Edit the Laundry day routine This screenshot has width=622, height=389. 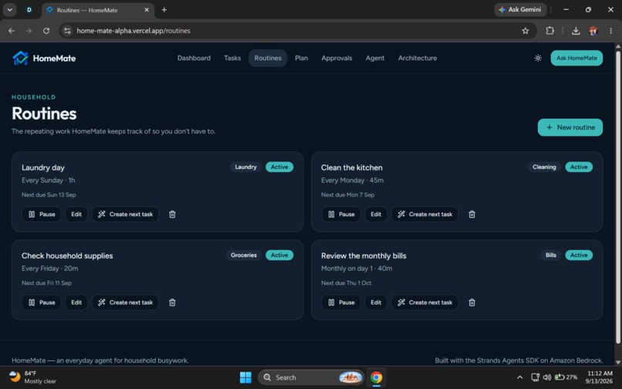tap(76, 215)
